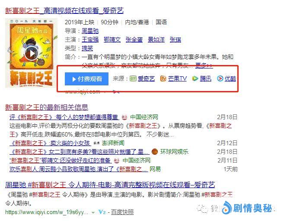This screenshot has width=284, height=221.
Task: Open actor 王宝强 link
Action: tap(90, 39)
